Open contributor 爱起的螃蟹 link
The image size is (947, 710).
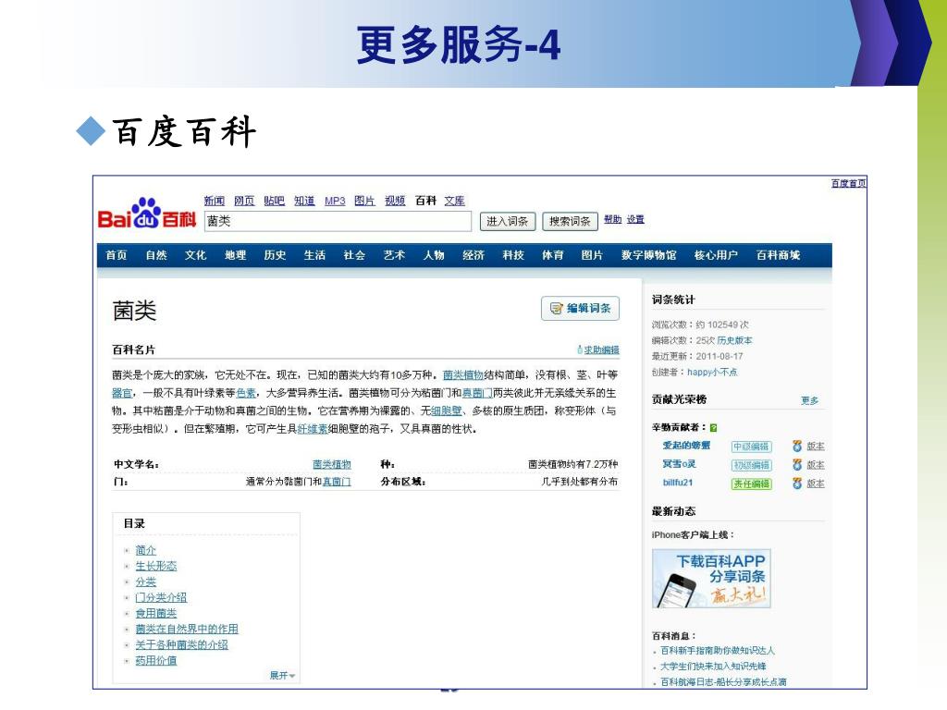pyautogui.click(x=686, y=446)
